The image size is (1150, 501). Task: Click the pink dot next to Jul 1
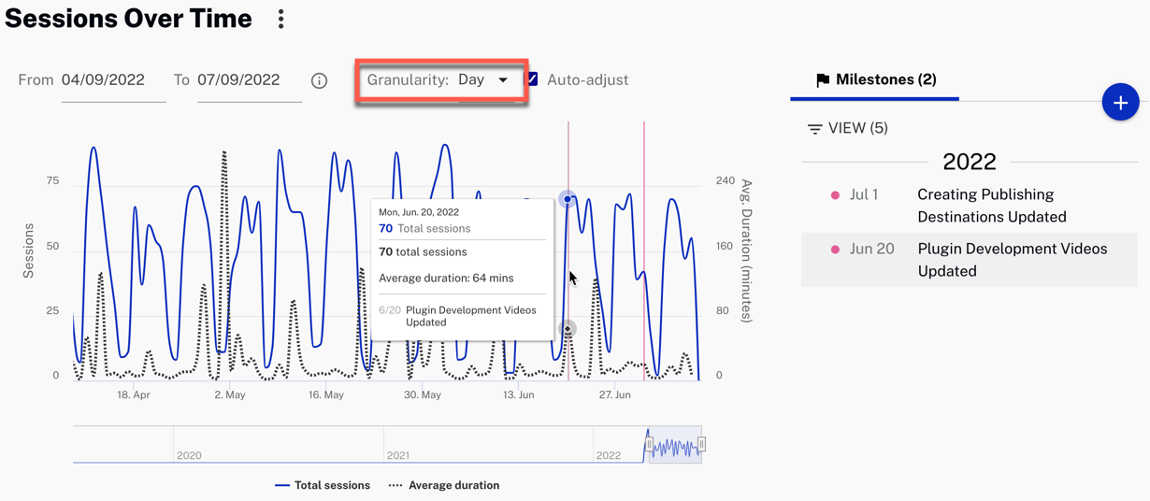835,195
